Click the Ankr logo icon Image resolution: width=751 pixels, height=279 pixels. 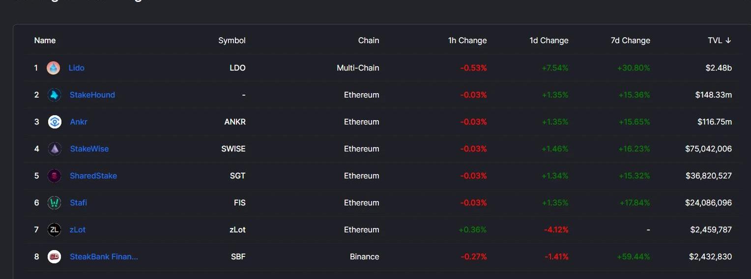[x=55, y=122]
